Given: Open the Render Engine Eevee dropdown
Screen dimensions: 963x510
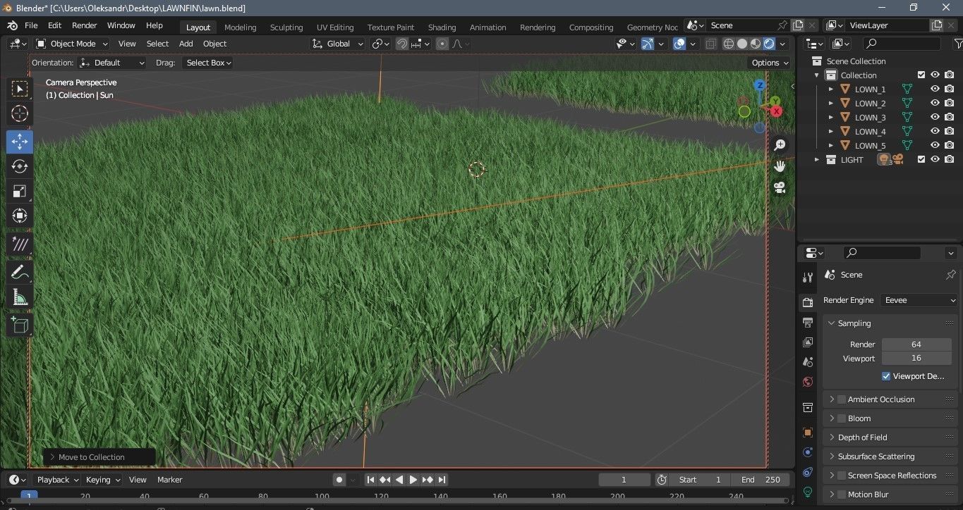Looking at the screenshot, I should point(919,300).
